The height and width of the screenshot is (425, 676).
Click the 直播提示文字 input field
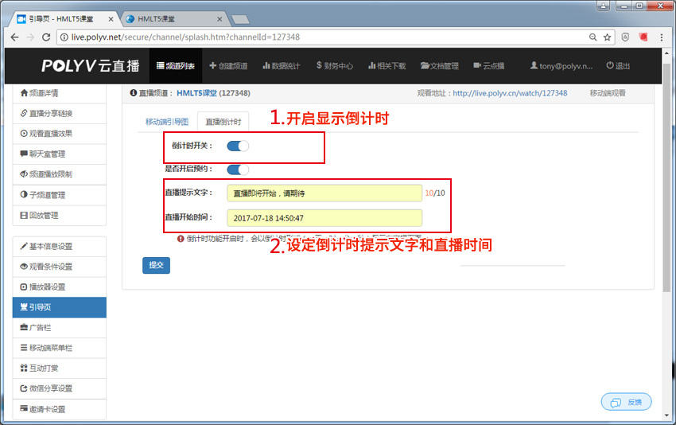tap(324, 193)
